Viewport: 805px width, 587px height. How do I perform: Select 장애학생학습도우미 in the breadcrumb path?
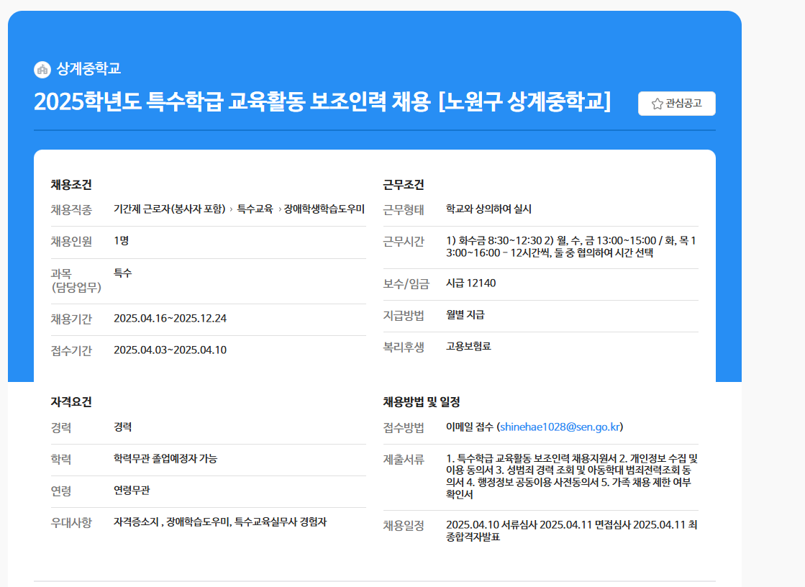tap(322, 206)
